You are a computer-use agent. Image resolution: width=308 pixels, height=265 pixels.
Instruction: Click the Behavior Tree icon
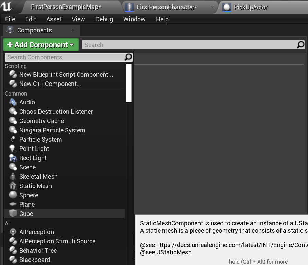[x=13, y=250]
